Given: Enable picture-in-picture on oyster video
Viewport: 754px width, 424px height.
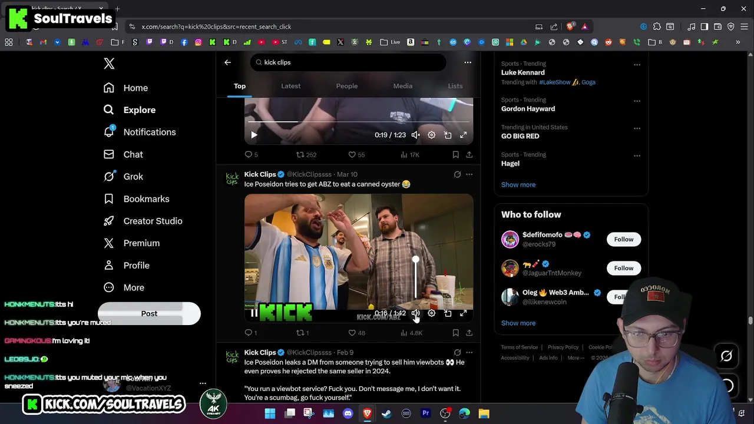Looking at the screenshot, I should [448, 313].
